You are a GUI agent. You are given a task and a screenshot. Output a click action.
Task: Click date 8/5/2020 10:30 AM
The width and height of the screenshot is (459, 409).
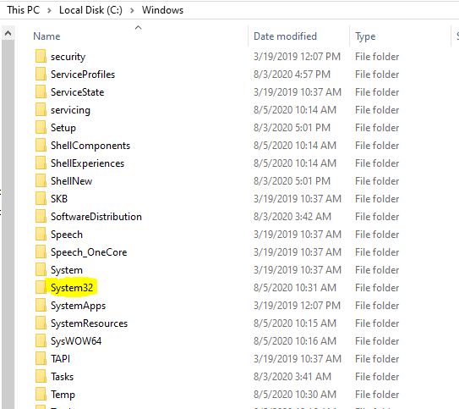tap(295, 395)
